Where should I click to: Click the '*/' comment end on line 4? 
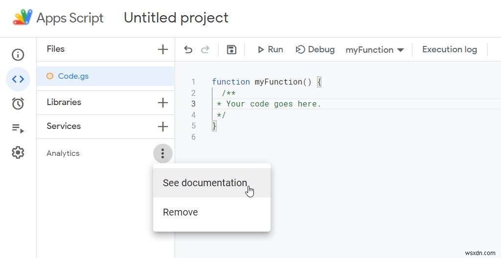pyautogui.click(x=221, y=115)
